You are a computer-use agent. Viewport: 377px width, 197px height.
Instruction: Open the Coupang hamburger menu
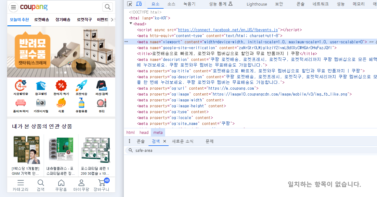pyautogui.click(x=13, y=7)
